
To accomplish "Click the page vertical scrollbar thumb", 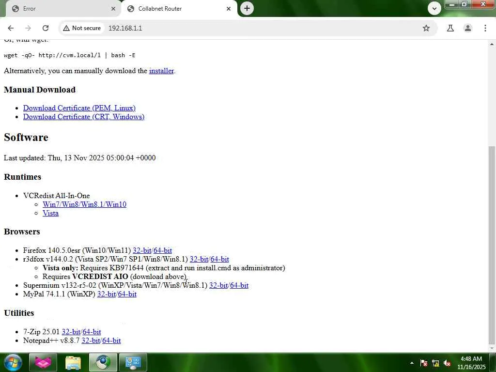I will coord(492,245).
